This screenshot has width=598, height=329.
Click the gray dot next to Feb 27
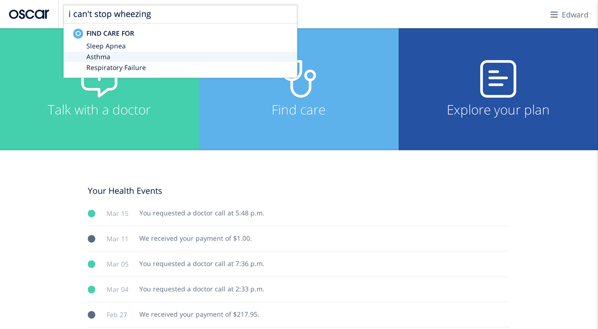point(92,314)
